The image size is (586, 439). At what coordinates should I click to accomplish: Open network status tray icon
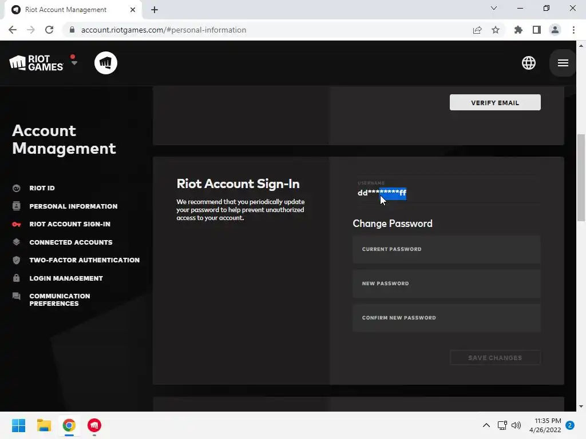tap(502, 425)
